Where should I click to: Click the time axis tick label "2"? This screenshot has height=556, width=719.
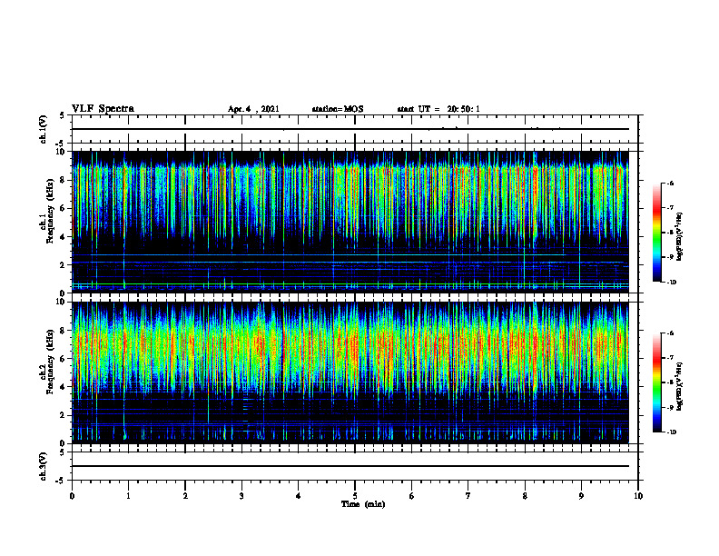pos(185,496)
